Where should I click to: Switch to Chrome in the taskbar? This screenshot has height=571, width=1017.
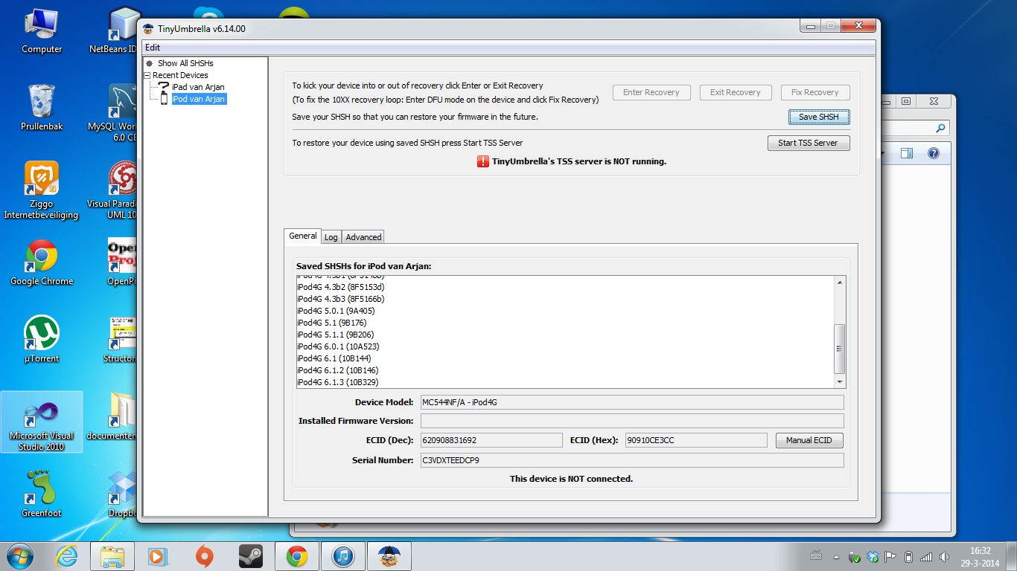click(296, 555)
